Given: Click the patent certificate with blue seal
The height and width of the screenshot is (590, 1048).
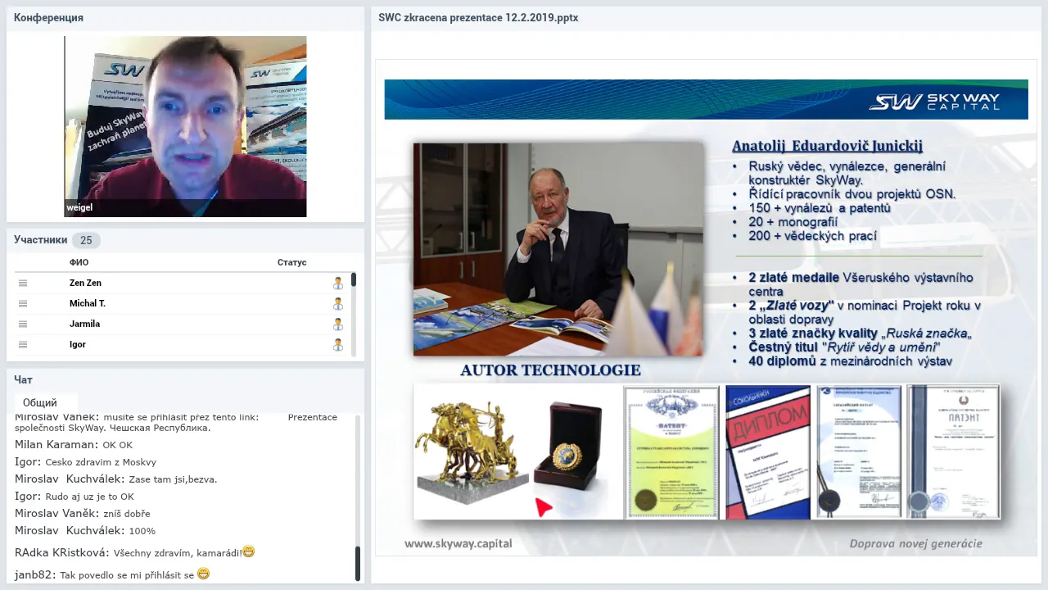Looking at the screenshot, I should [x=860, y=452].
